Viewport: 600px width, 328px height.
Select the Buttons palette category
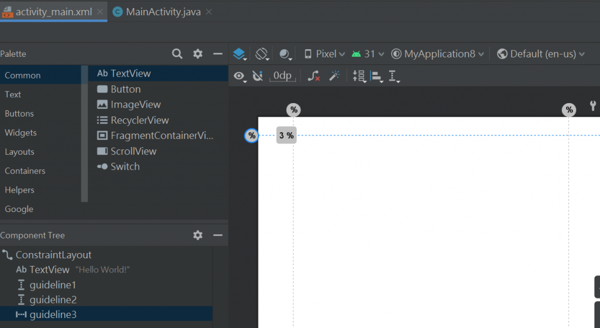40,114
